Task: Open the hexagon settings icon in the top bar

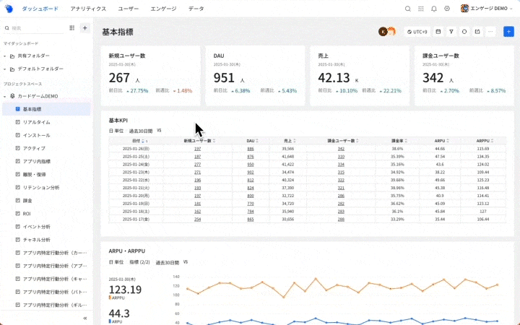Action: (x=447, y=9)
